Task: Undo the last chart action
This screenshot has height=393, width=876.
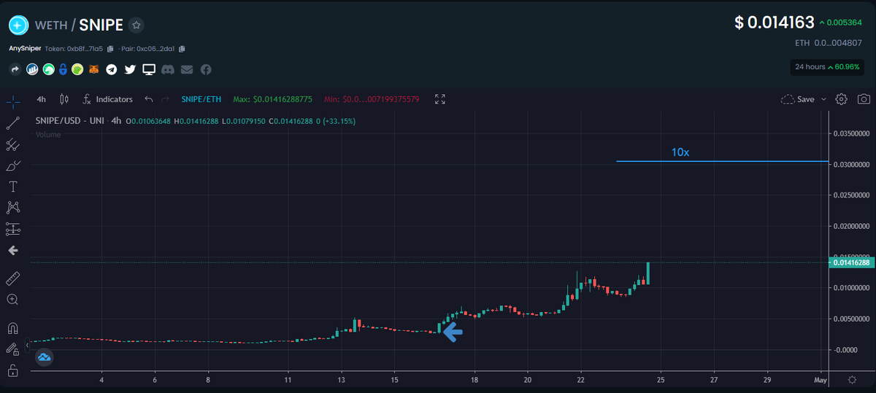Action: [x=149, y=99]
